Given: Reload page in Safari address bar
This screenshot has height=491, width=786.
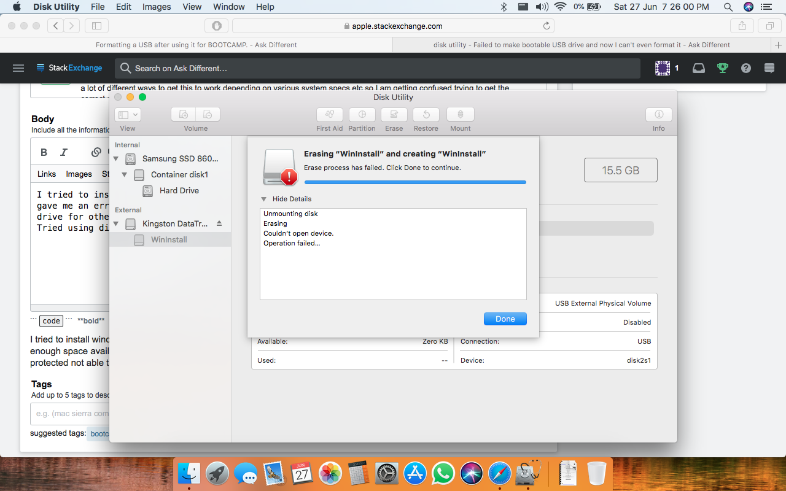Looking at the screenshot, I should point(547,26).
